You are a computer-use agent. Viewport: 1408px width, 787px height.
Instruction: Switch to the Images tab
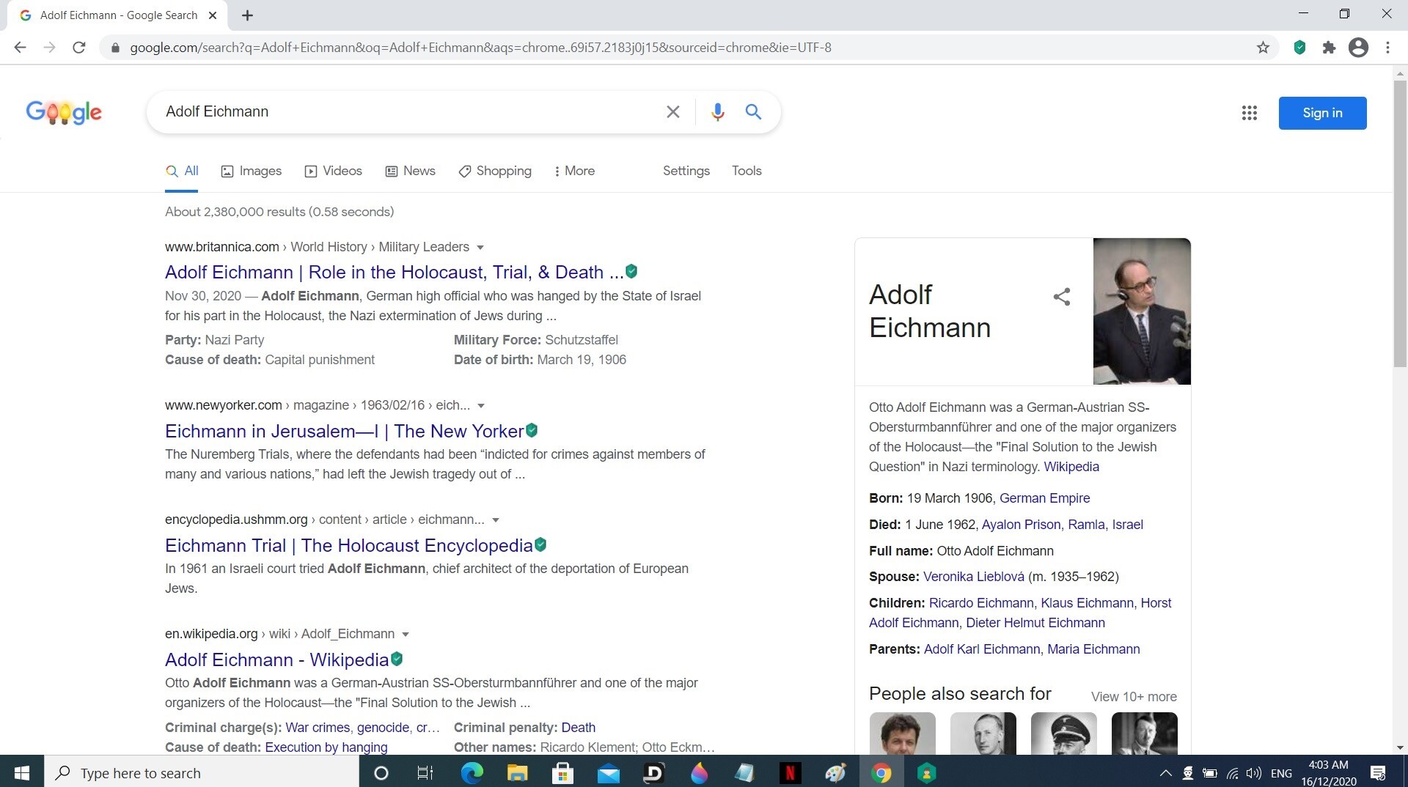point(251,171)
